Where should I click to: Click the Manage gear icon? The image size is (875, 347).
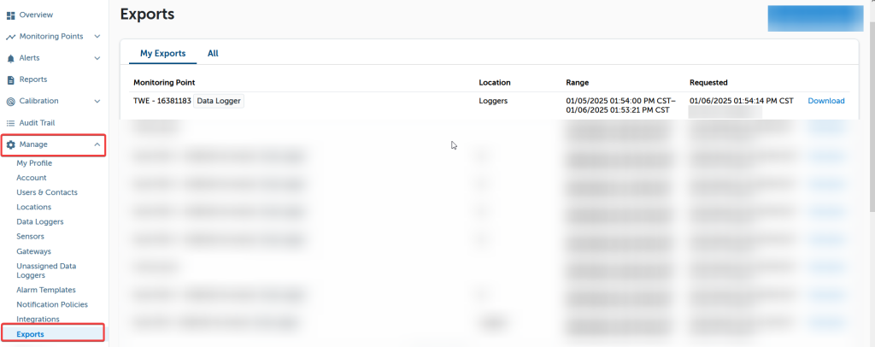click(11, 144)
